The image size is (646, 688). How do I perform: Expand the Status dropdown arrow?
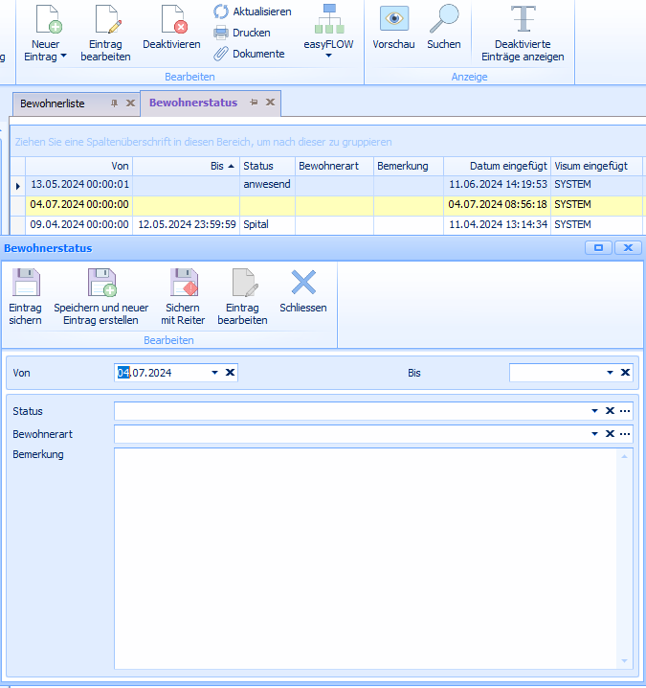coord(594,411)
